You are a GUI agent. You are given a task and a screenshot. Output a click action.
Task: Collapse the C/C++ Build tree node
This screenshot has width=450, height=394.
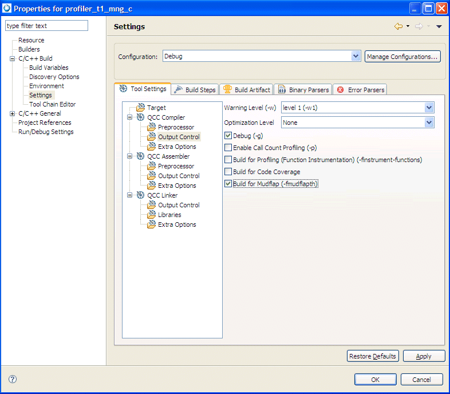tap(13, 58)
